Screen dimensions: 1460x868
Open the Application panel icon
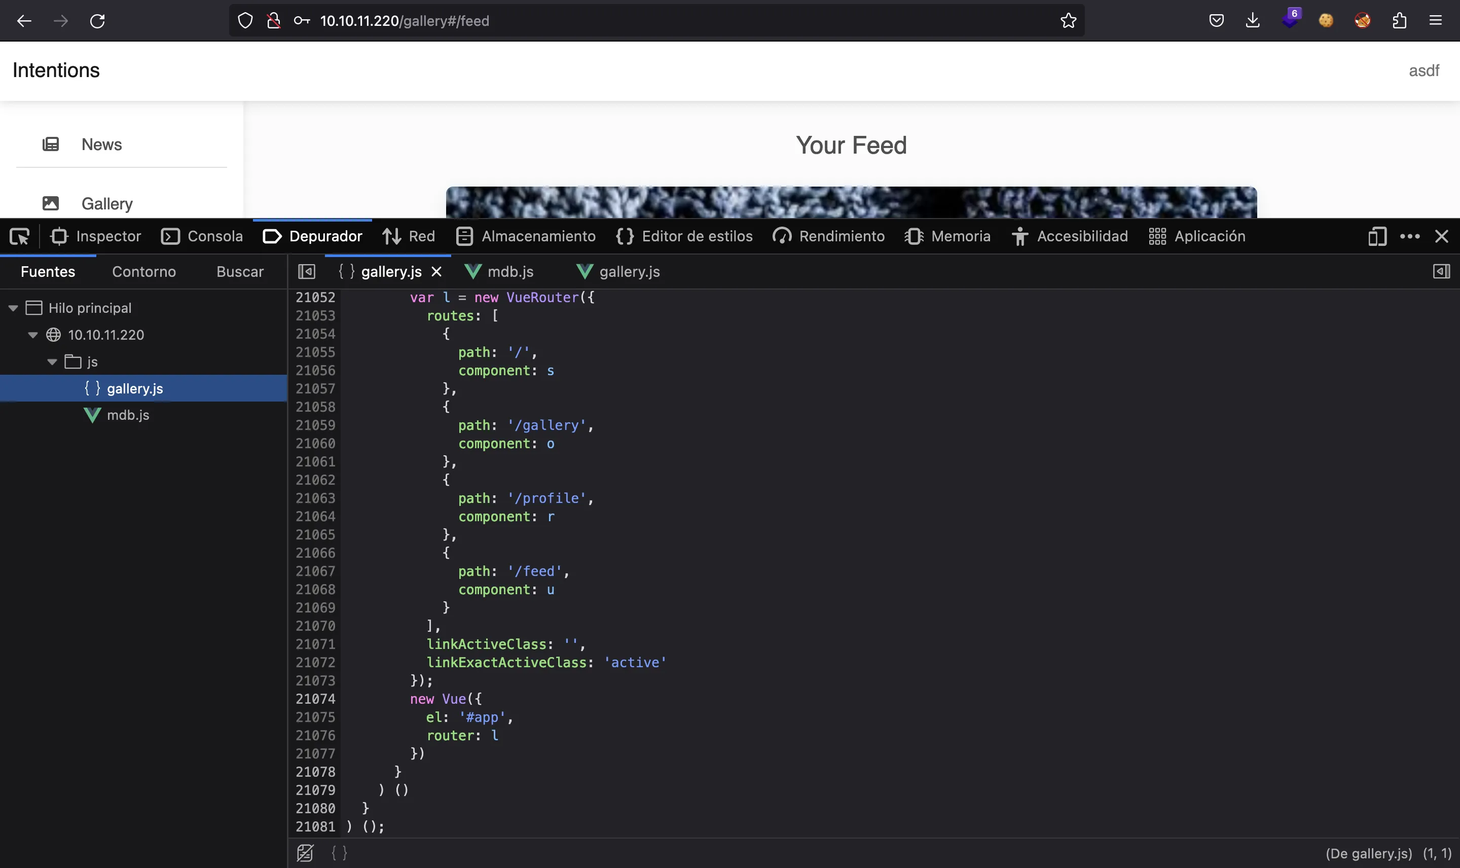tap(1156, 237)
